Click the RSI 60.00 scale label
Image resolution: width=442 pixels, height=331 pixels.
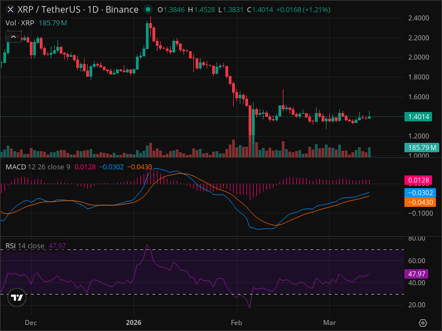pyautogui.click(x=417, y=260)
